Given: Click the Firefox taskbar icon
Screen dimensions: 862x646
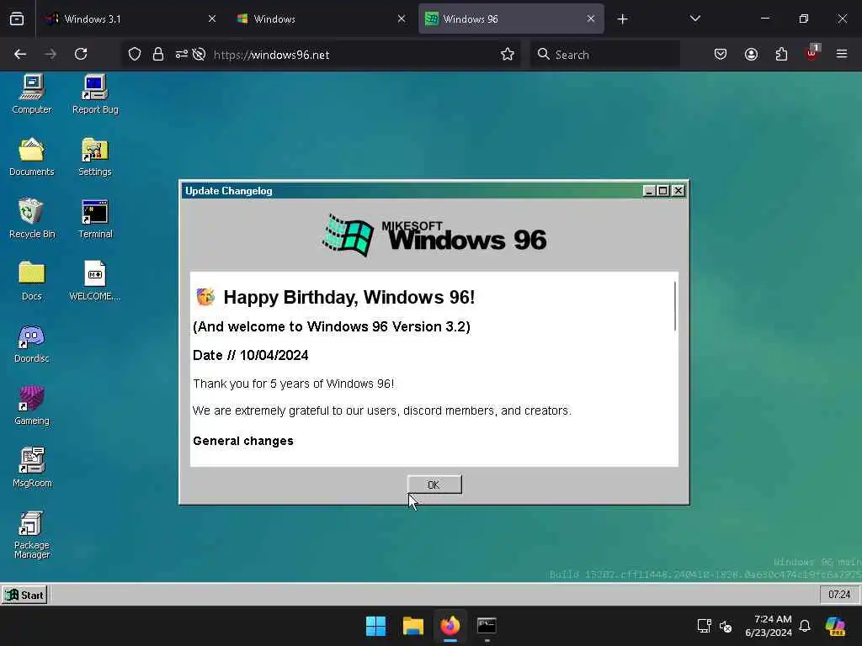Looking at the screenshot, I should pos(450,626).
